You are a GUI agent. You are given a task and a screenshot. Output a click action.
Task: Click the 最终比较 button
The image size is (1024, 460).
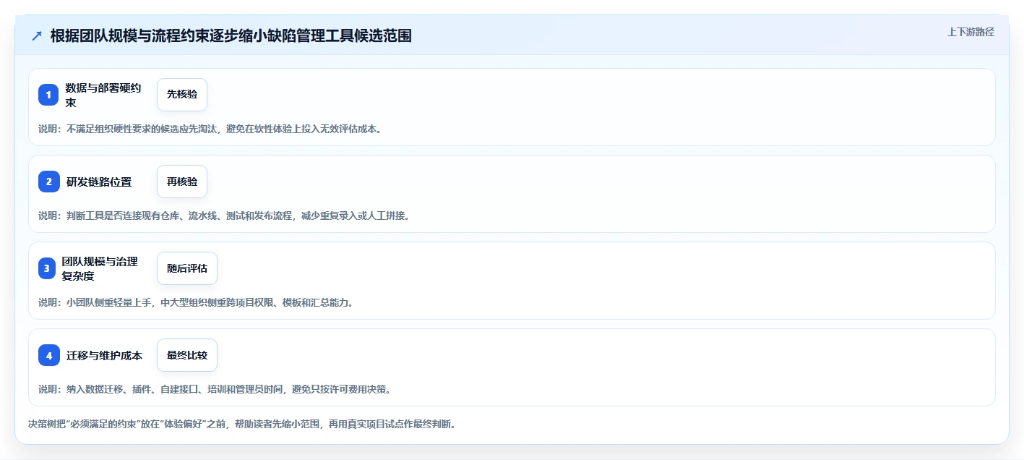click(x=187, y=355)
